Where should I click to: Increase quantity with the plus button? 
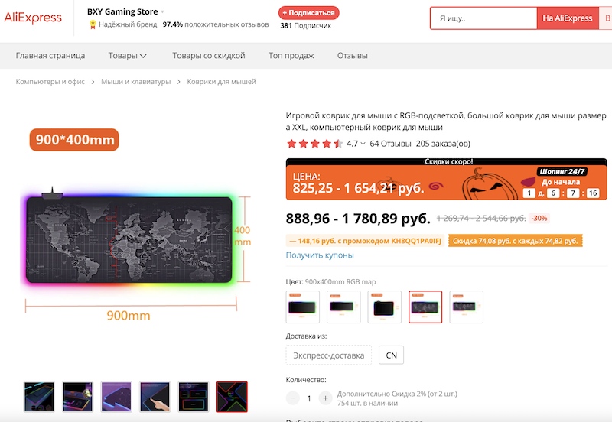(x=325, y=398)
